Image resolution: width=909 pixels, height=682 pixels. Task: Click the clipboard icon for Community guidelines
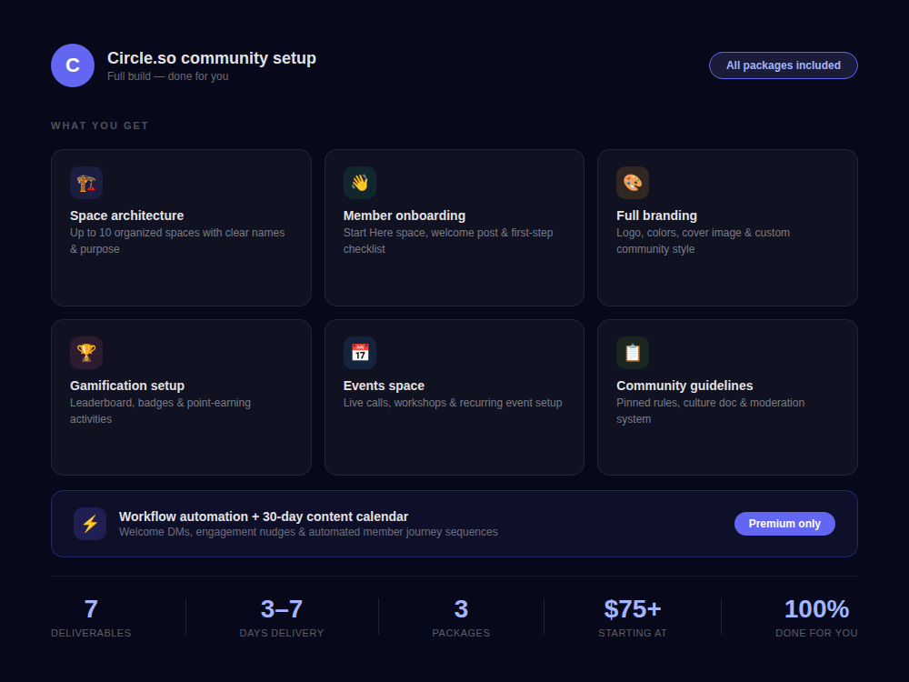click(x=633, y=353)
